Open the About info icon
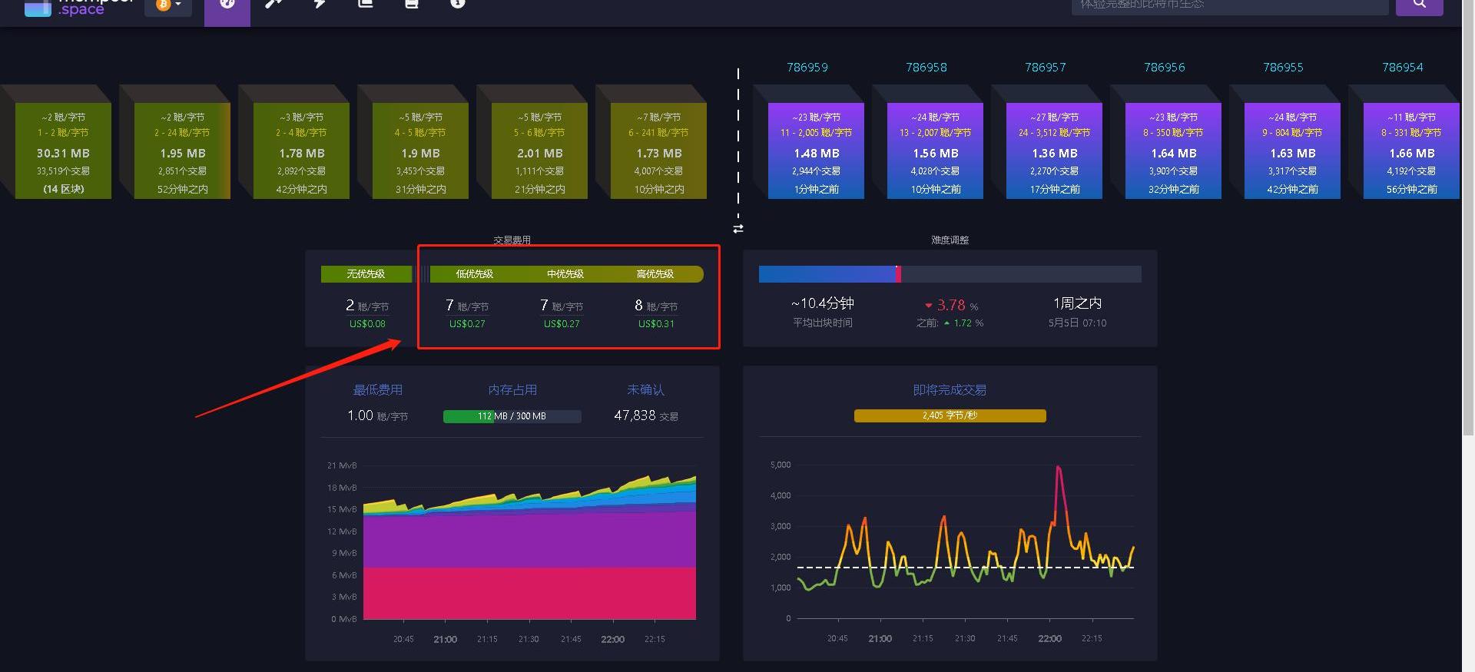1475x672 pixels. [x=457, y=5]
